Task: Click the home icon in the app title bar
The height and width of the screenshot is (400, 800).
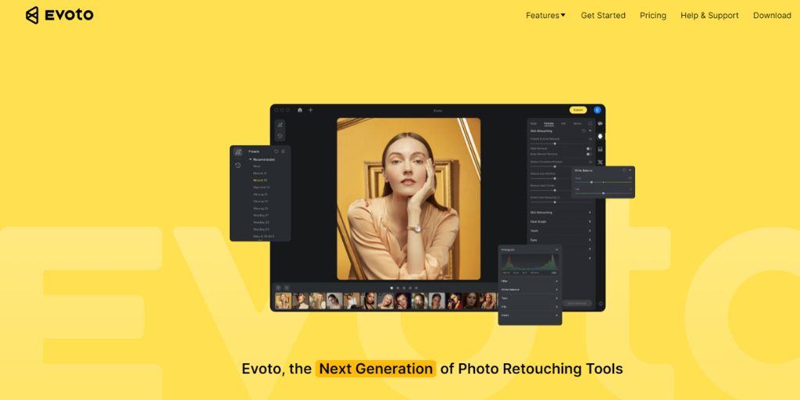Action: point(300,109)
